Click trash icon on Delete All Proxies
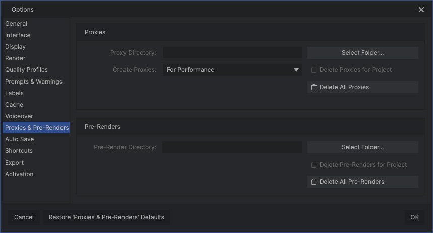 tap(314, 87)
